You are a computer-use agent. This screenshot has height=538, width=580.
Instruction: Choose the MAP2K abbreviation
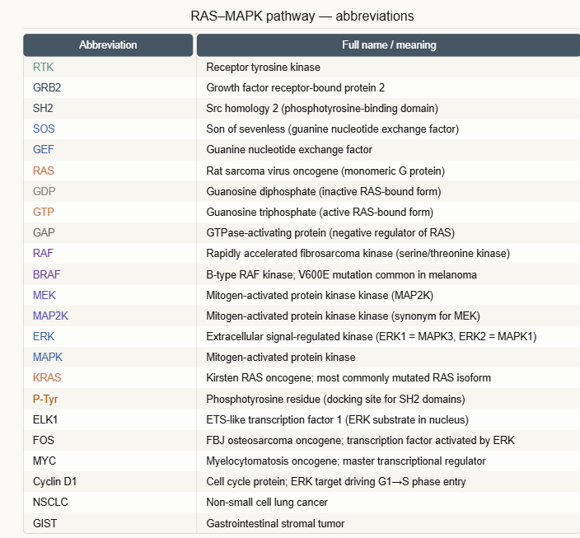(50, 316)
